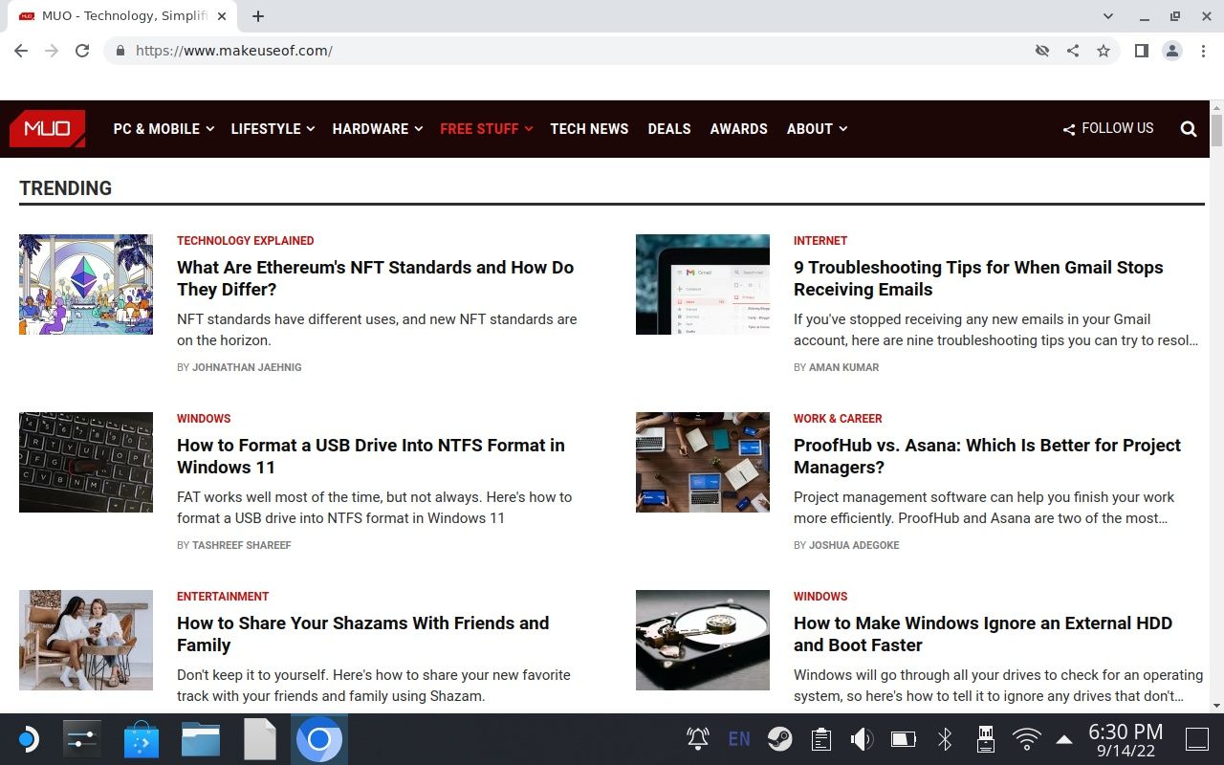Open the Wi-Fi status icon
This screenshot has height=765, width=1224.
coord(1026,738)
